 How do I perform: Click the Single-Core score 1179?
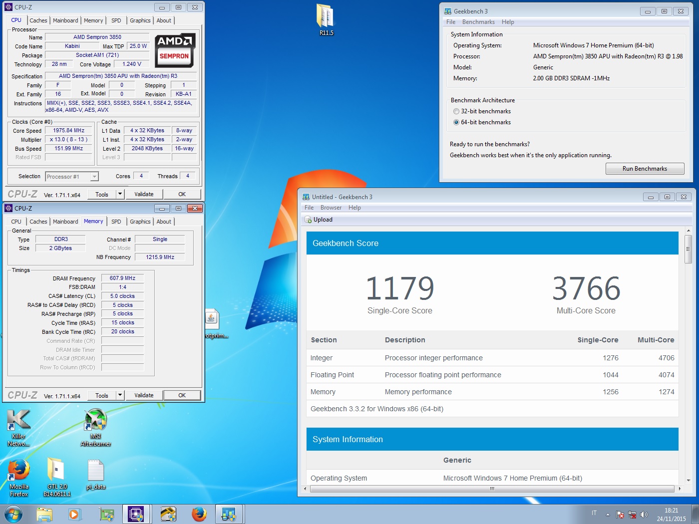400,288
